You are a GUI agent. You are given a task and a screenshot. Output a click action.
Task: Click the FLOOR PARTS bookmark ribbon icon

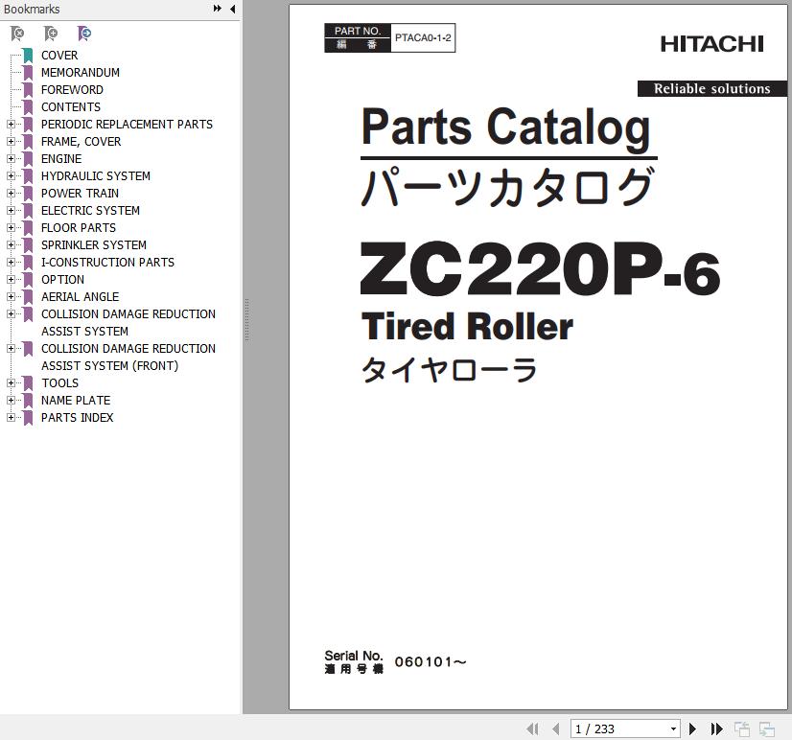(x=28, y=227)
